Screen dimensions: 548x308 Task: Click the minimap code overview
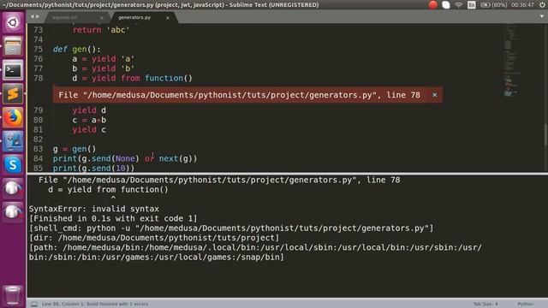511,61
